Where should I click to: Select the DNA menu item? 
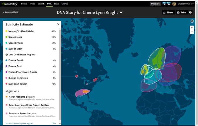tap(49, 4)
